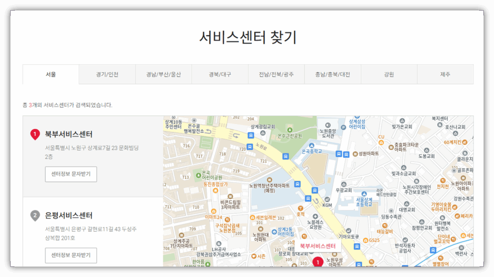Click the 온수근린공원 park icon on the map
The width and height of the screenshot is (494, 277).
[290, 130]
